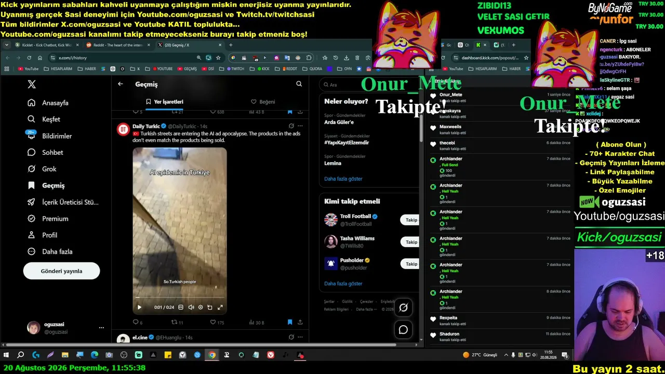Image resolution: width=665 pixels, height=374 pixels.
Task: Open Premium from the X sidebar
Action: point(48,219)
